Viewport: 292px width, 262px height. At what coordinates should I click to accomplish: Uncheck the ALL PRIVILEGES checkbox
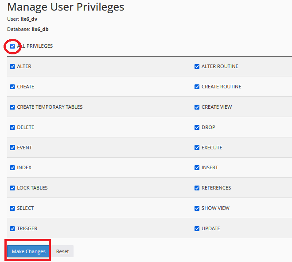coord(12,46)
